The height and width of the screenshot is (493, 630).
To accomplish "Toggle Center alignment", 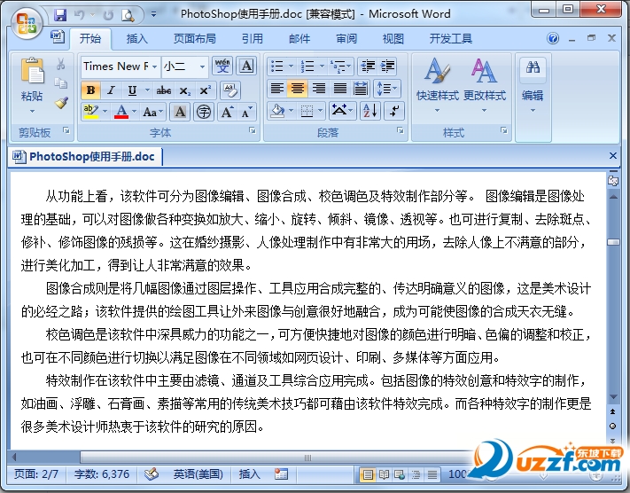I will click(x=298, y=89).
